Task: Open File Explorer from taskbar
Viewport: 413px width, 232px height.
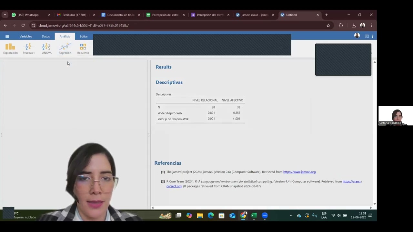Action: pos(200,215)
